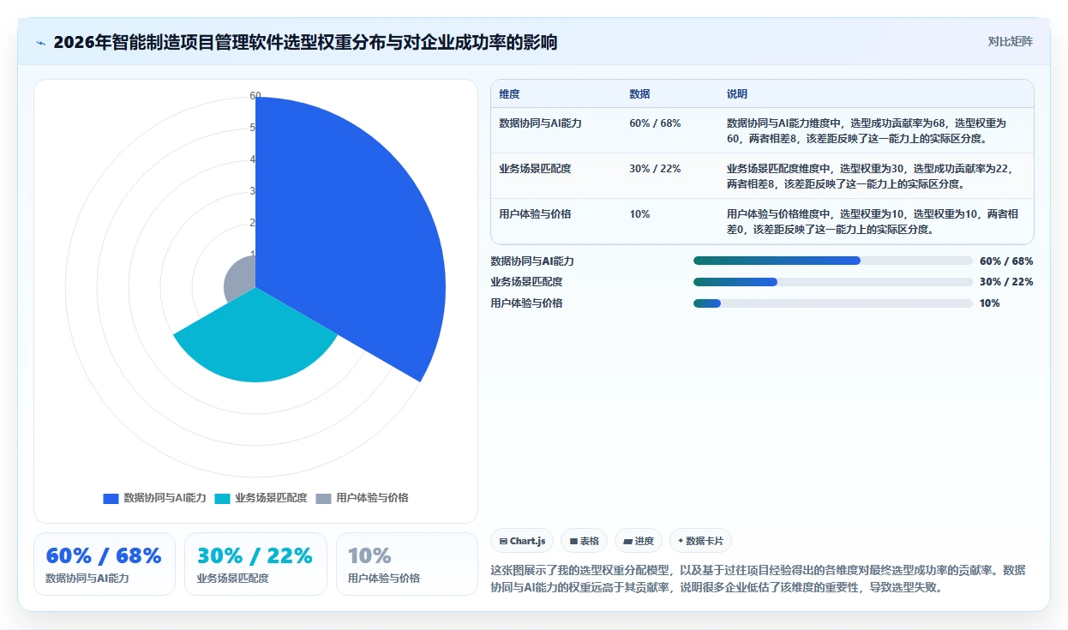The height and width of the screenshot is (630, 1068).
Task: Click the chart axis label 60
Action: pyautogui.click(x=255, y=96)
